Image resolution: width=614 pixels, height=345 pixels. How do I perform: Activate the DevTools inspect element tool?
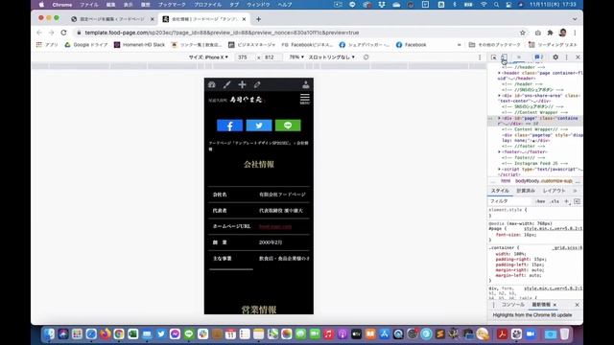493,57
